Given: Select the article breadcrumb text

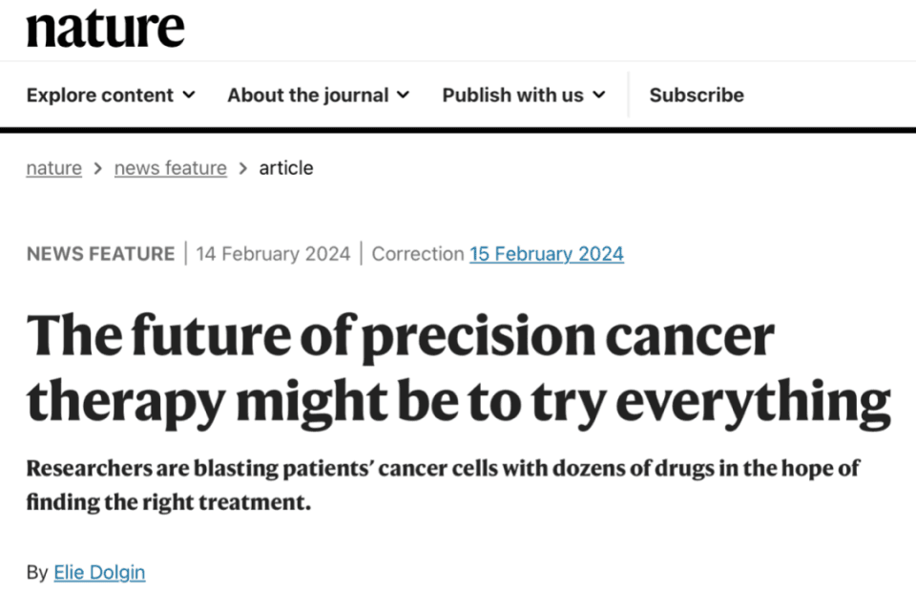Looking at the screenshot, I should point(286,168).
